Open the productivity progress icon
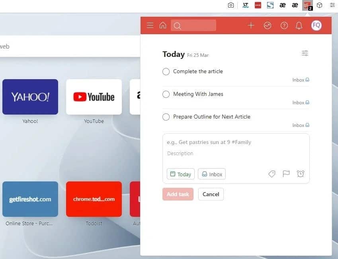Viewport: 338px width, 259px height. 267,25
